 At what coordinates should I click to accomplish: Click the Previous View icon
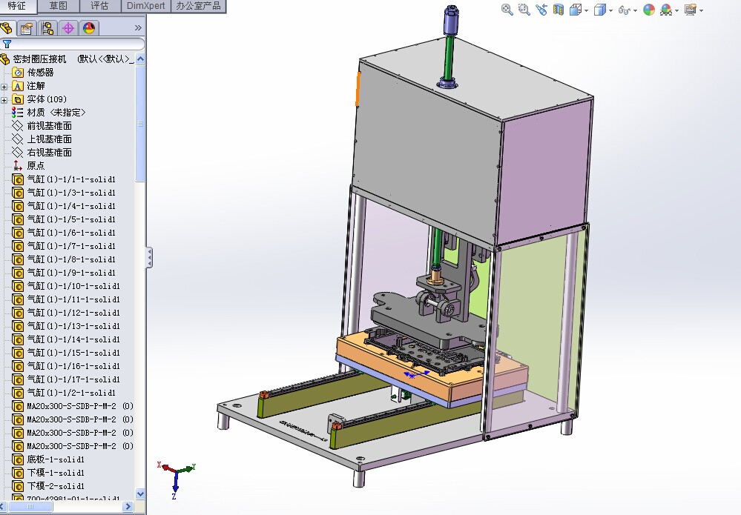(541, 10)
